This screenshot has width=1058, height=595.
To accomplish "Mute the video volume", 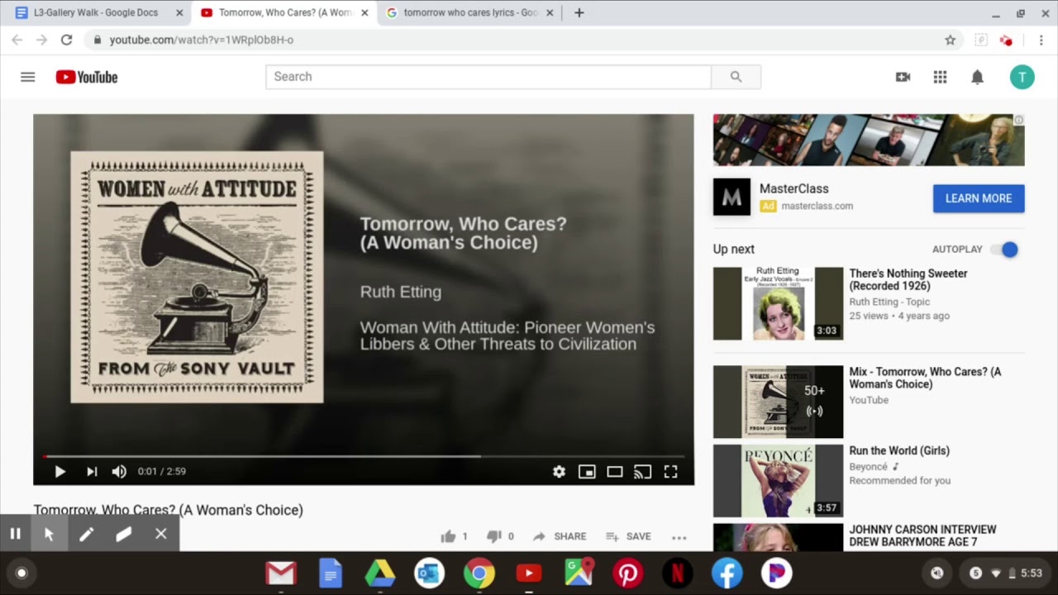I will pyautogui.click(x=119, y=471).
